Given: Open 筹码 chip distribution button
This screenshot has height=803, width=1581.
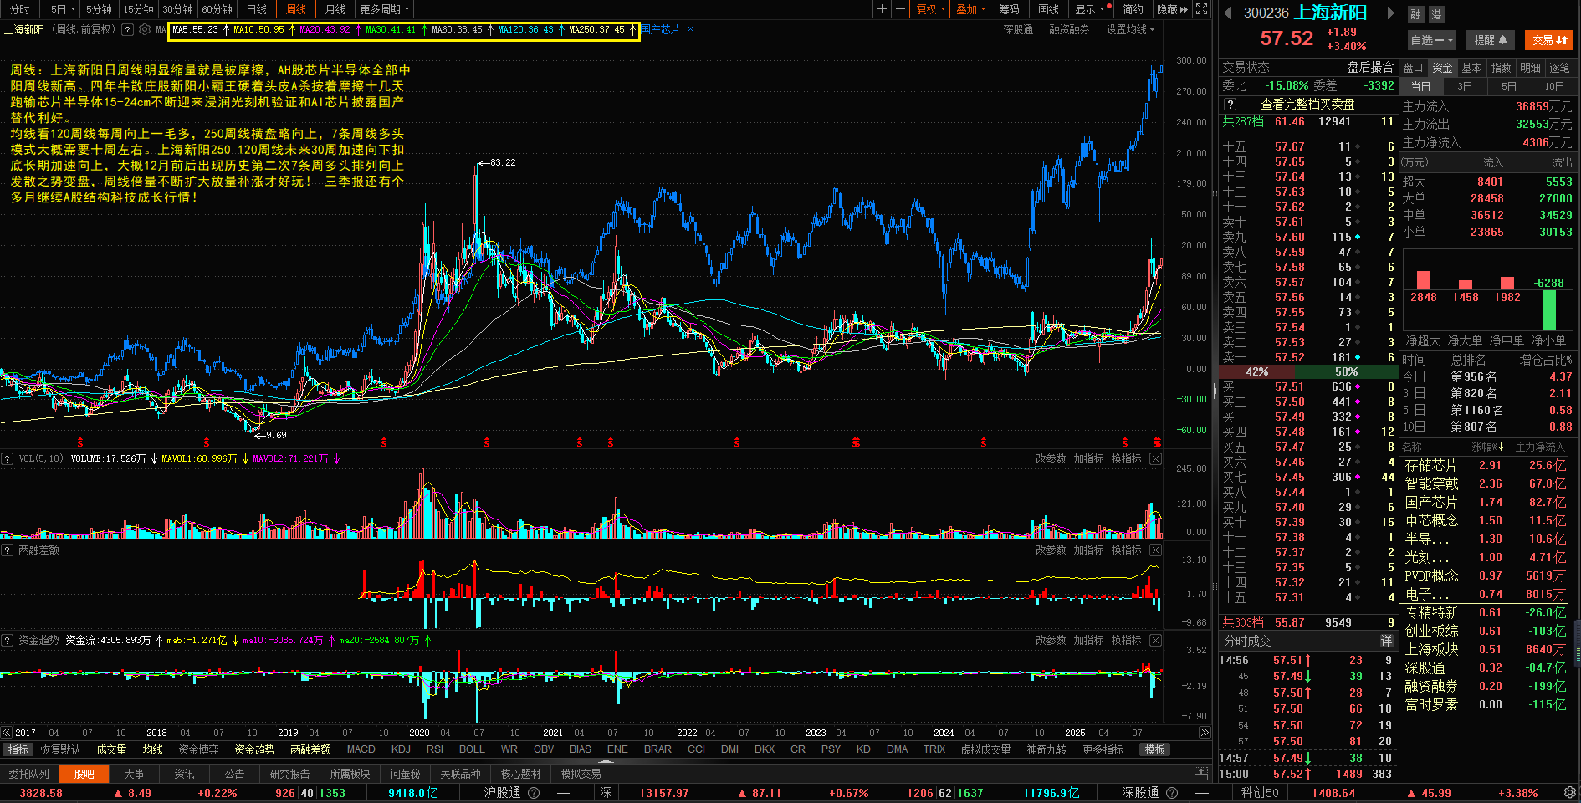Looking at the screenshot, I should coord(1009,9).
